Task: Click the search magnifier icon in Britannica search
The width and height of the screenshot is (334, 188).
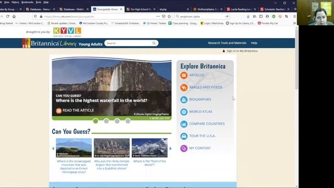Action: pyautogui.click(x=154, y=43)
